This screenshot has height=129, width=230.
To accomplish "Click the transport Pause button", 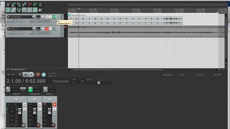I will tap(31, 75).
